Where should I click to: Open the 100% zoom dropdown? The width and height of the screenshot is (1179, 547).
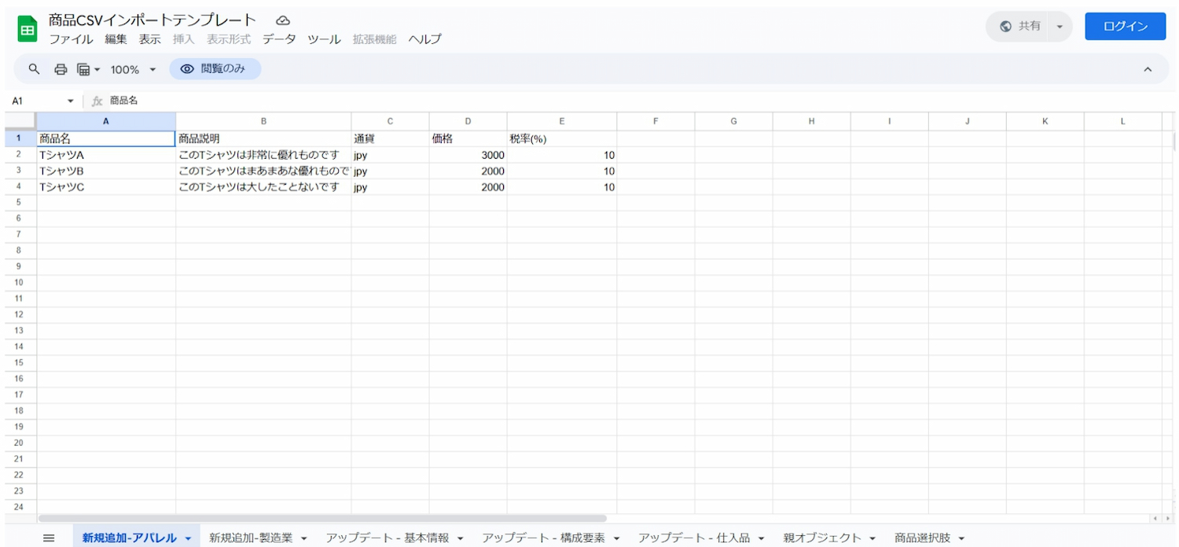pos(133,69)
